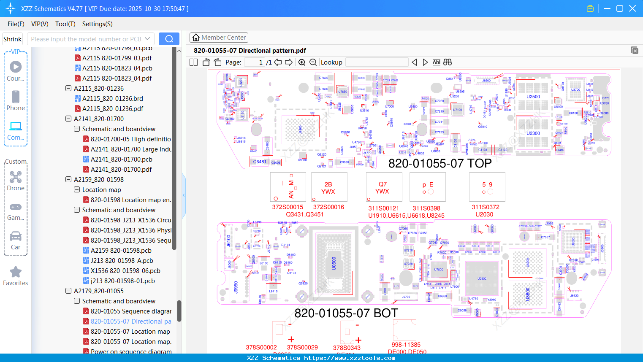Screen dimensions: 643x362
Task: Click the tree panel scroll-up arrow
Action: point(179,51)
